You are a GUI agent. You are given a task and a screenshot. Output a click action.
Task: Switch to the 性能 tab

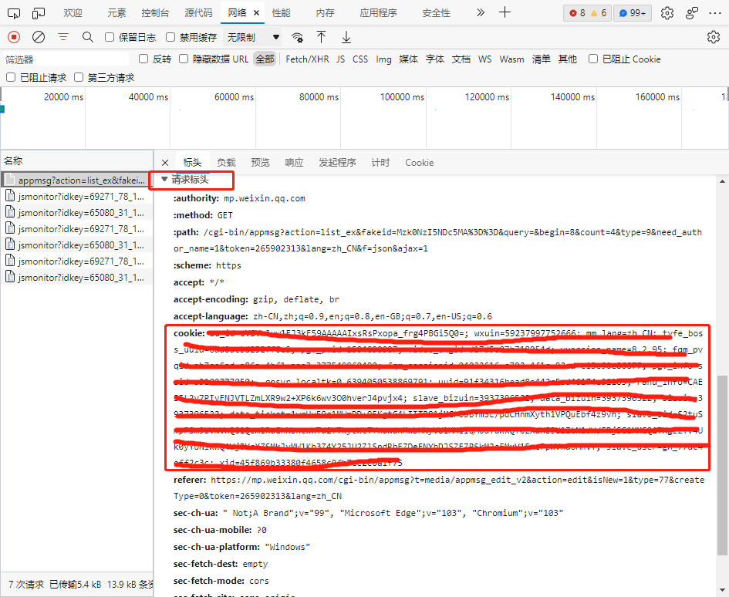[282, 13]
